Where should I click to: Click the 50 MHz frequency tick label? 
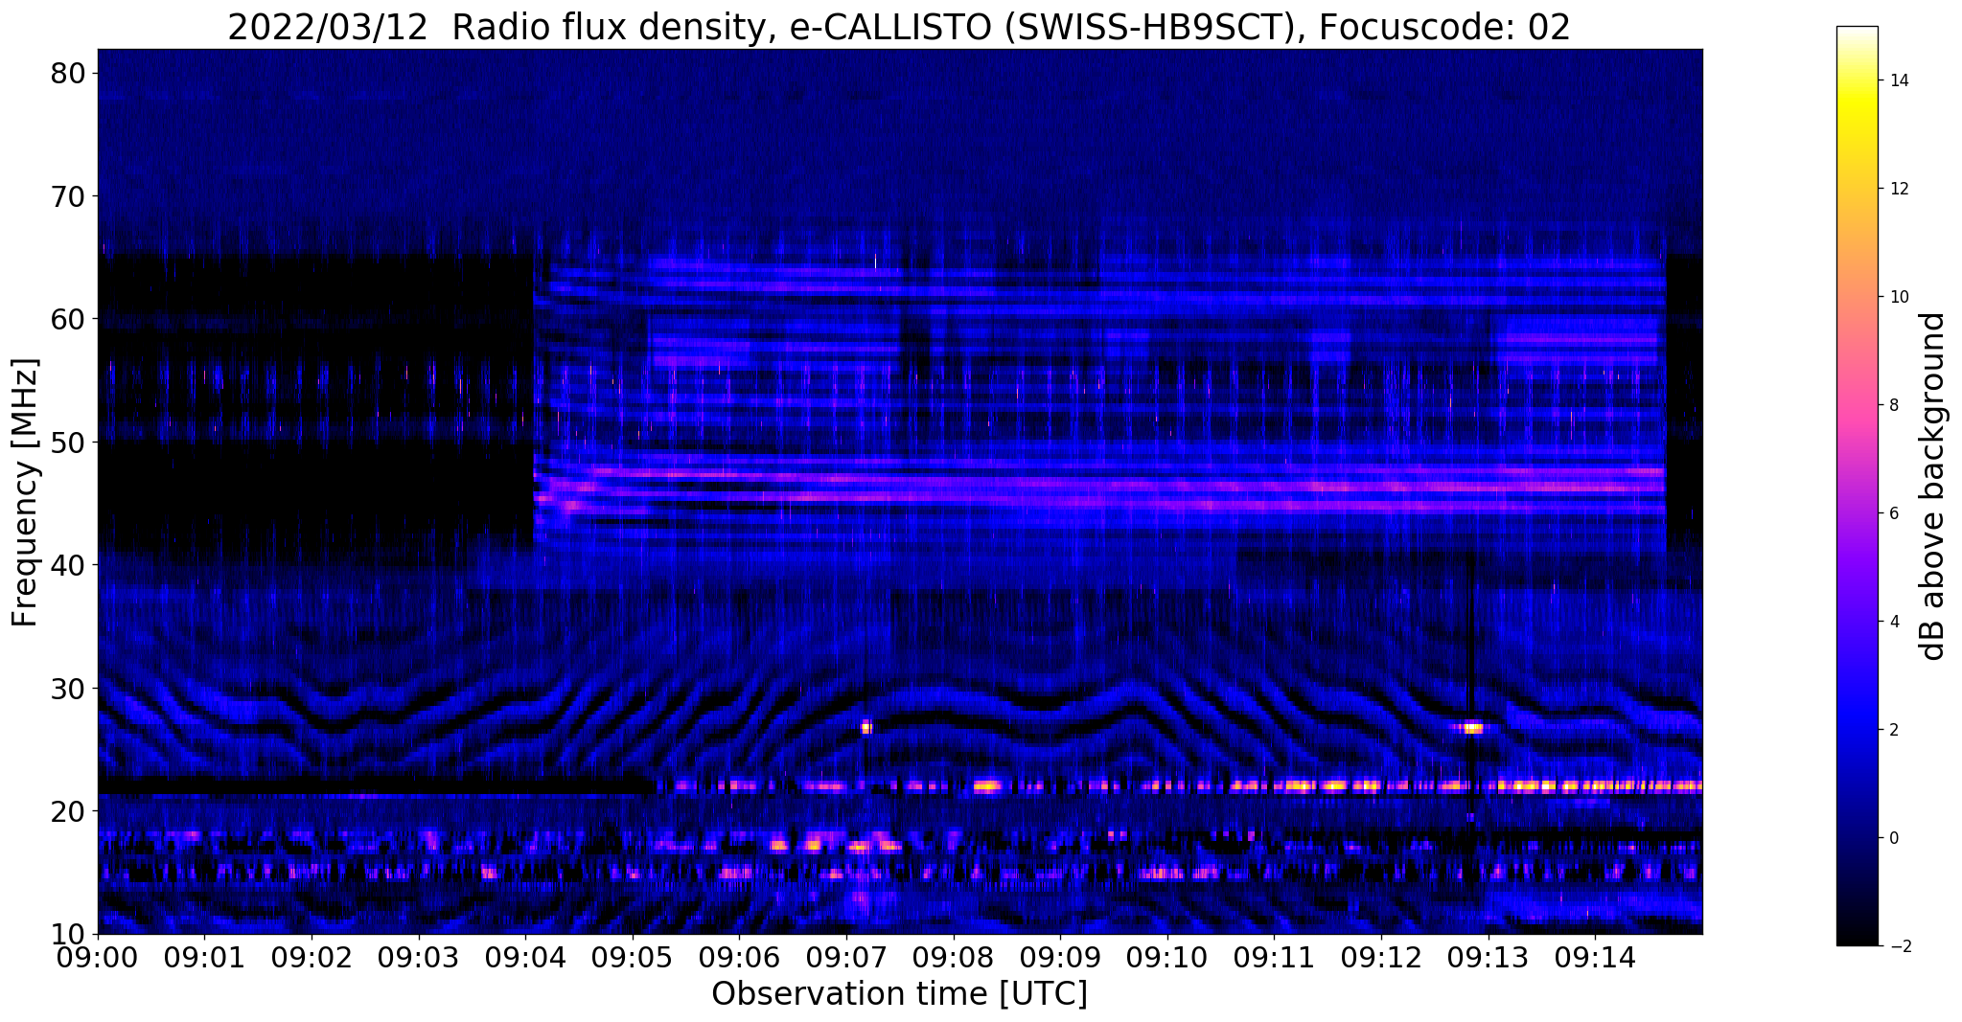click(x=69, y=443)
